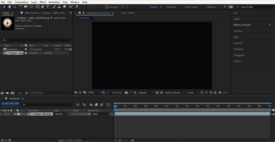Open the Graph Editor in timeline
Screen dimensions: 275x142
(108, 105)
